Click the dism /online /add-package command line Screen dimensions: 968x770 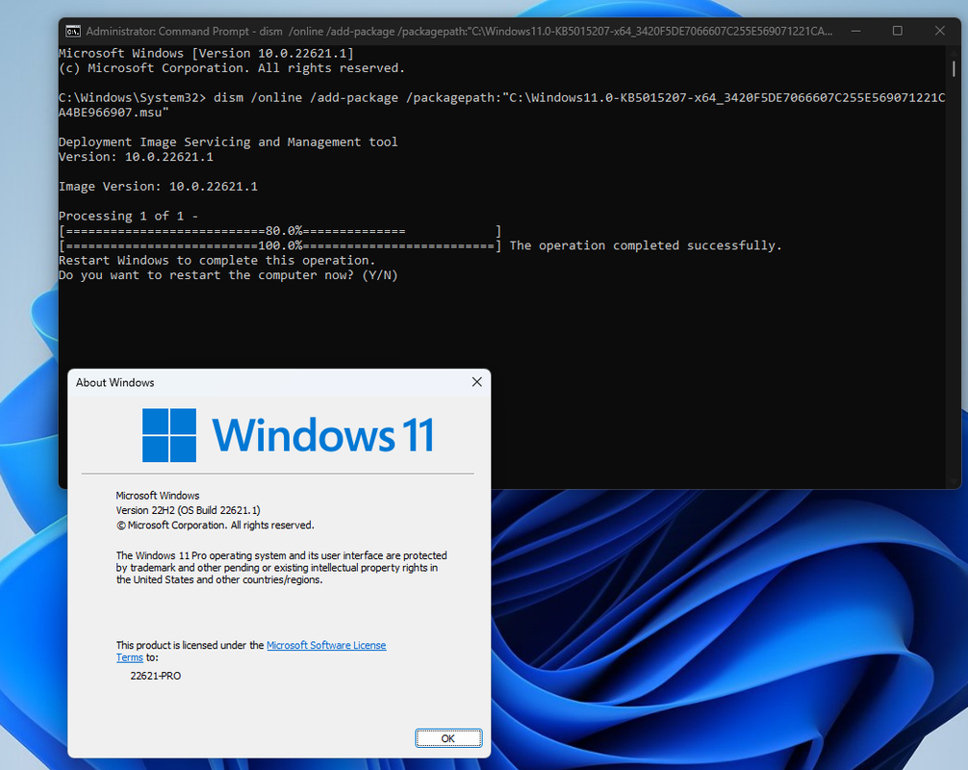pyautogui.click(x=502, y=104)
